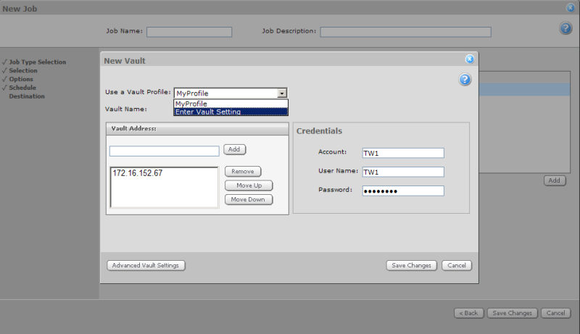This screenshot has height=334, width=580.
Task: Cancel the New Vault dialog
Action: point(457,265)
